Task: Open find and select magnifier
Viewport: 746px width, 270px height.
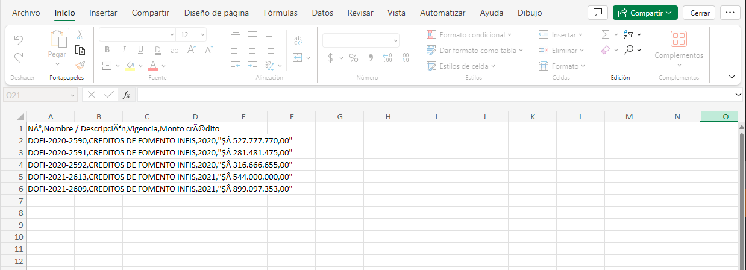Action: pyautogui.click(x=628, y=51)
